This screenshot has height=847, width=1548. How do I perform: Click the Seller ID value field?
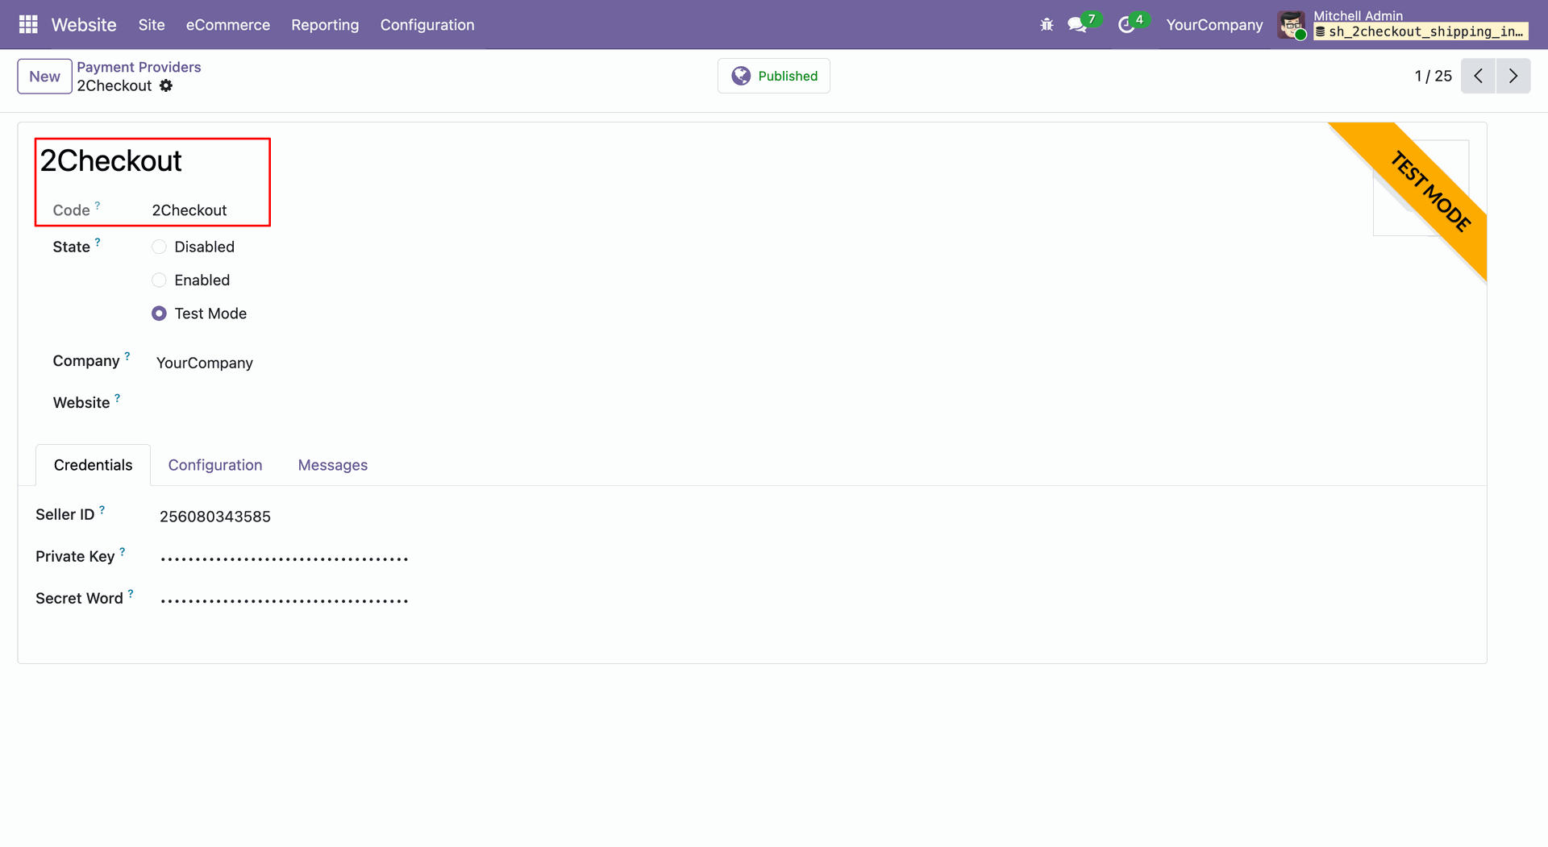(215, 517)
